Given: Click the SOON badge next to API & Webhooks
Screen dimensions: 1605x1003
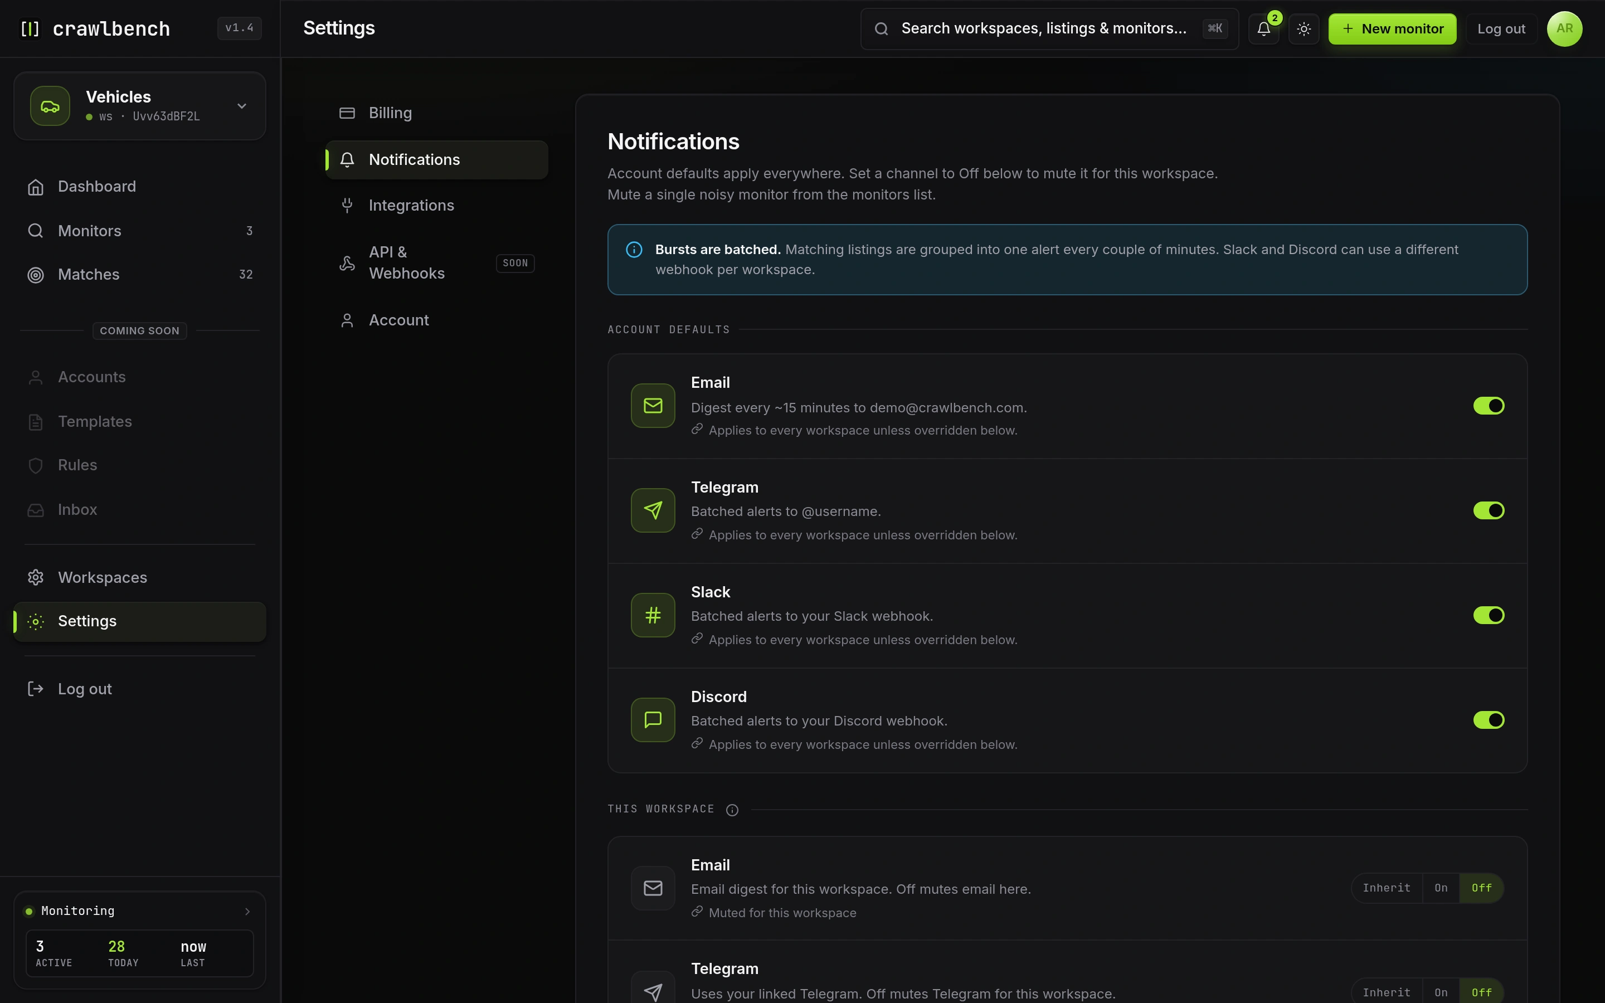Looking at the screenshot, I should click(515, 264).
